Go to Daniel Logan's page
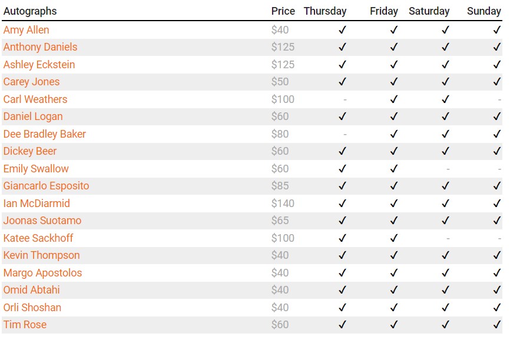The height and width of the screenshot is (340, 510). (x=33, y=116)
